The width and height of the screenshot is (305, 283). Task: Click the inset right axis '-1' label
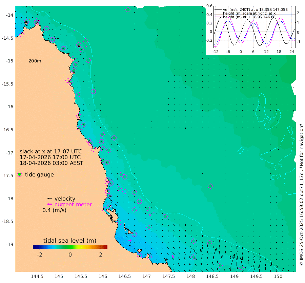(x=298, y=42)
